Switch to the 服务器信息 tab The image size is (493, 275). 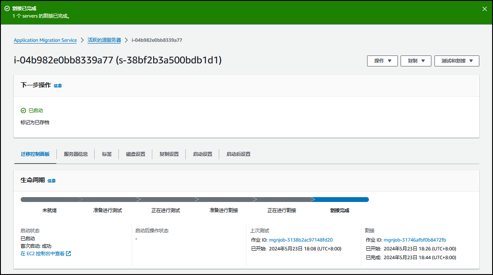pos(76,154)
